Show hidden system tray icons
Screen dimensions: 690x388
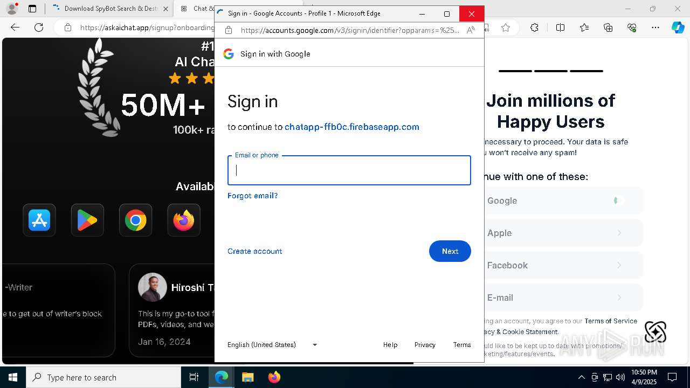(581, 377)
